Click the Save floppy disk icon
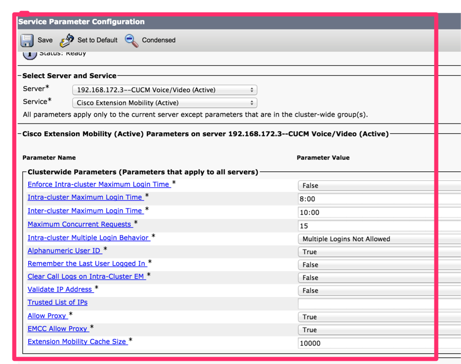Viewport: 461px width, 364px height. [x=27, y=41]
